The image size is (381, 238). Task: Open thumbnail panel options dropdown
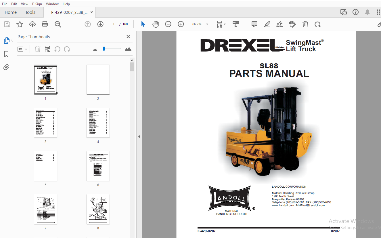22,49
